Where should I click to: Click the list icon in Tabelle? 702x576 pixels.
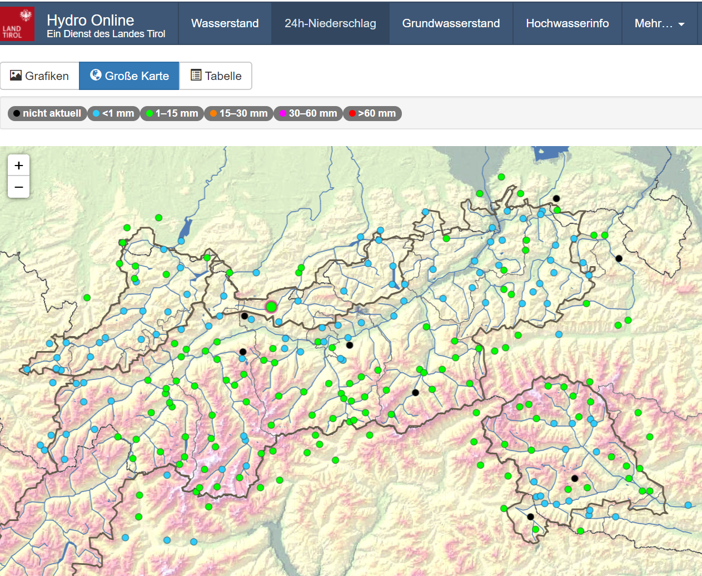pos(196,75)
